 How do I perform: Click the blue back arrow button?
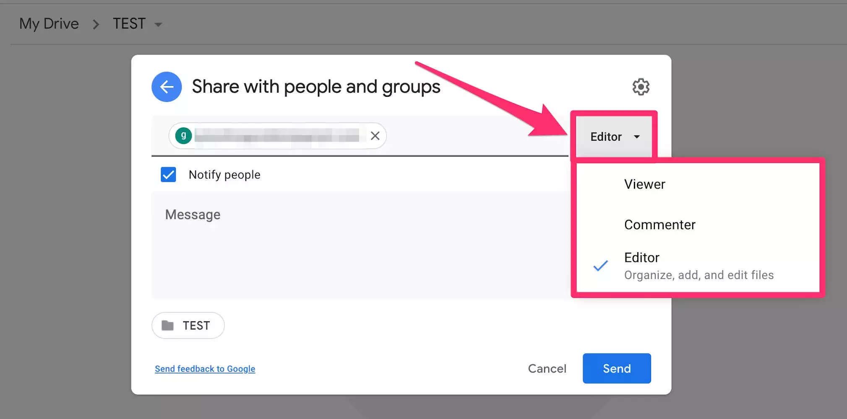click(x=167, y=87)
